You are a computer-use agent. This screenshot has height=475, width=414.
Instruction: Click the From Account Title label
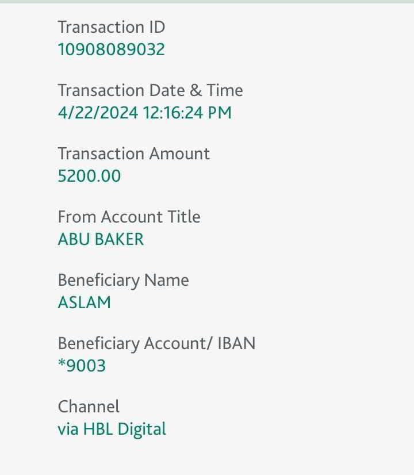tap(129, 217)
